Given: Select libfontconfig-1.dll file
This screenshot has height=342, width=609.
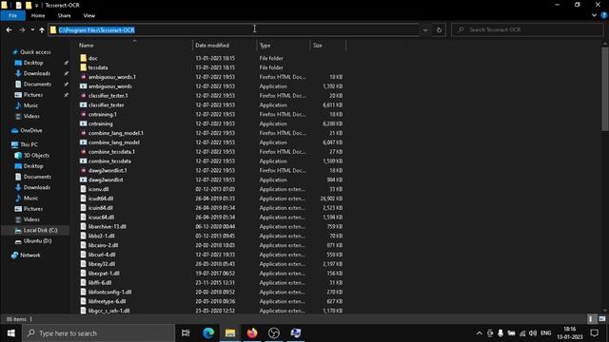Looking at the screenshot, I should tap(109, 292).
